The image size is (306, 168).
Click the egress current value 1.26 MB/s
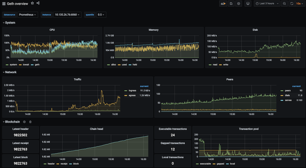point(145,95)
